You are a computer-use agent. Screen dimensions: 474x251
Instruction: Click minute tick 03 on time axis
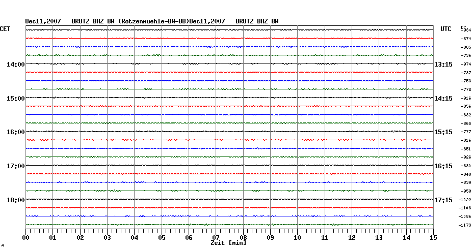(107, 237)
